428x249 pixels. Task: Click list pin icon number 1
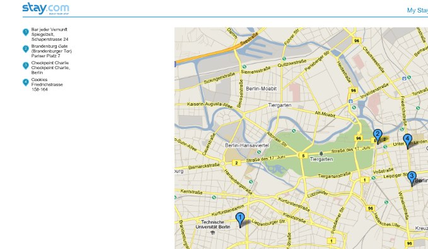[26, 33]
